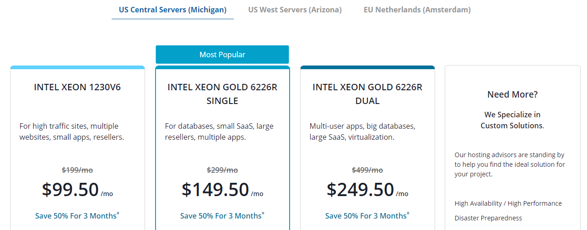This screenshot has height=230, width=587.
Task: Click Intel Xeon Gold 6226R Single heading
Action: [222, 93]
